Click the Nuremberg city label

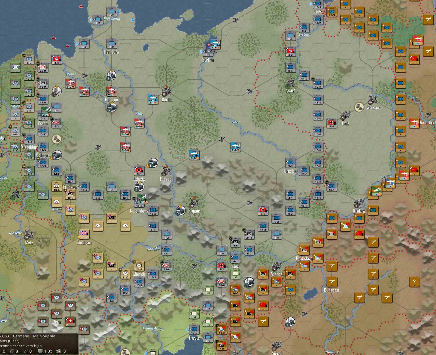[139, 211]
